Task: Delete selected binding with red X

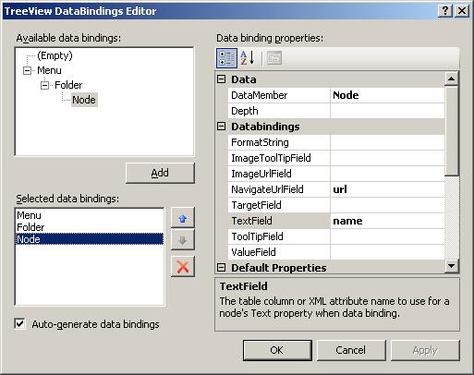Action: (x=183, y=267)
